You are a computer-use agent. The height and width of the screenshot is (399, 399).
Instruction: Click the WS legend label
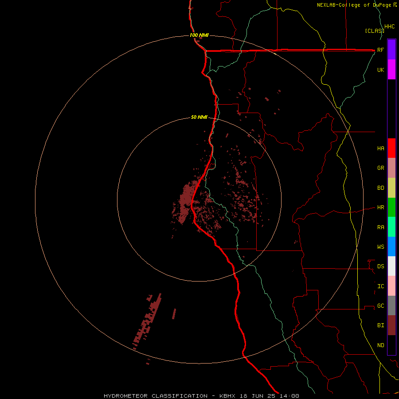380,246
